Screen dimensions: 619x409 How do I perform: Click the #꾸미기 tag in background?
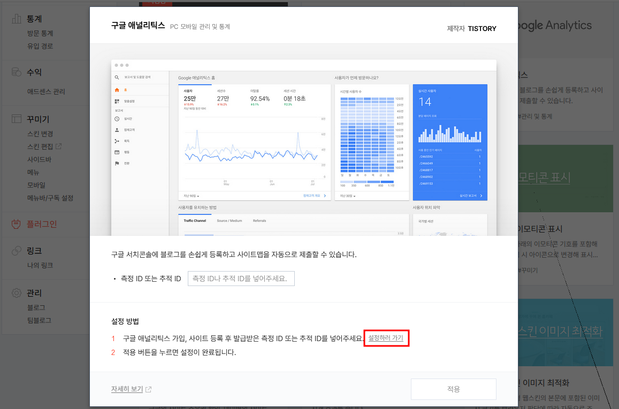point(528,270)
